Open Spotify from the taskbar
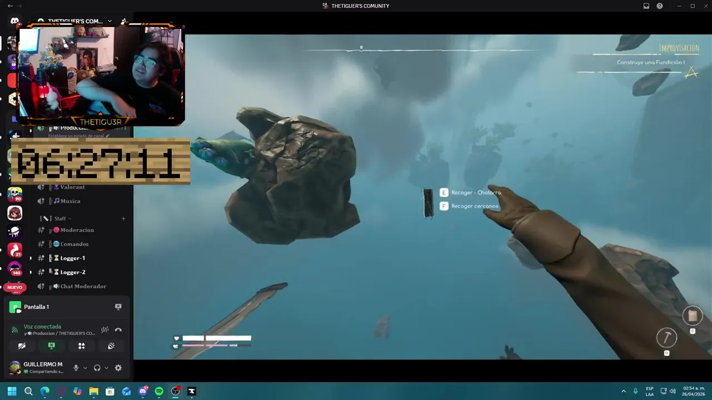 tap(159, 391)
